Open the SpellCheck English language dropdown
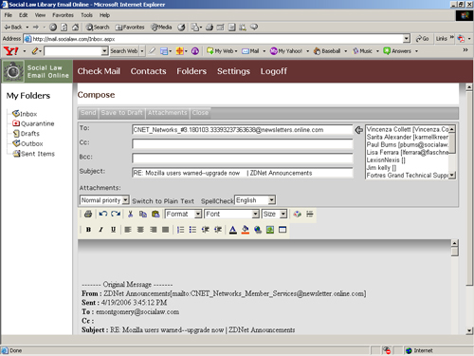This screenshot has height=356, width=474. (255, 200)
